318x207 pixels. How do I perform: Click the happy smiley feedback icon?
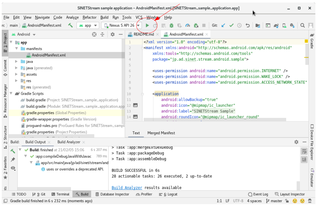coord(295,201)
